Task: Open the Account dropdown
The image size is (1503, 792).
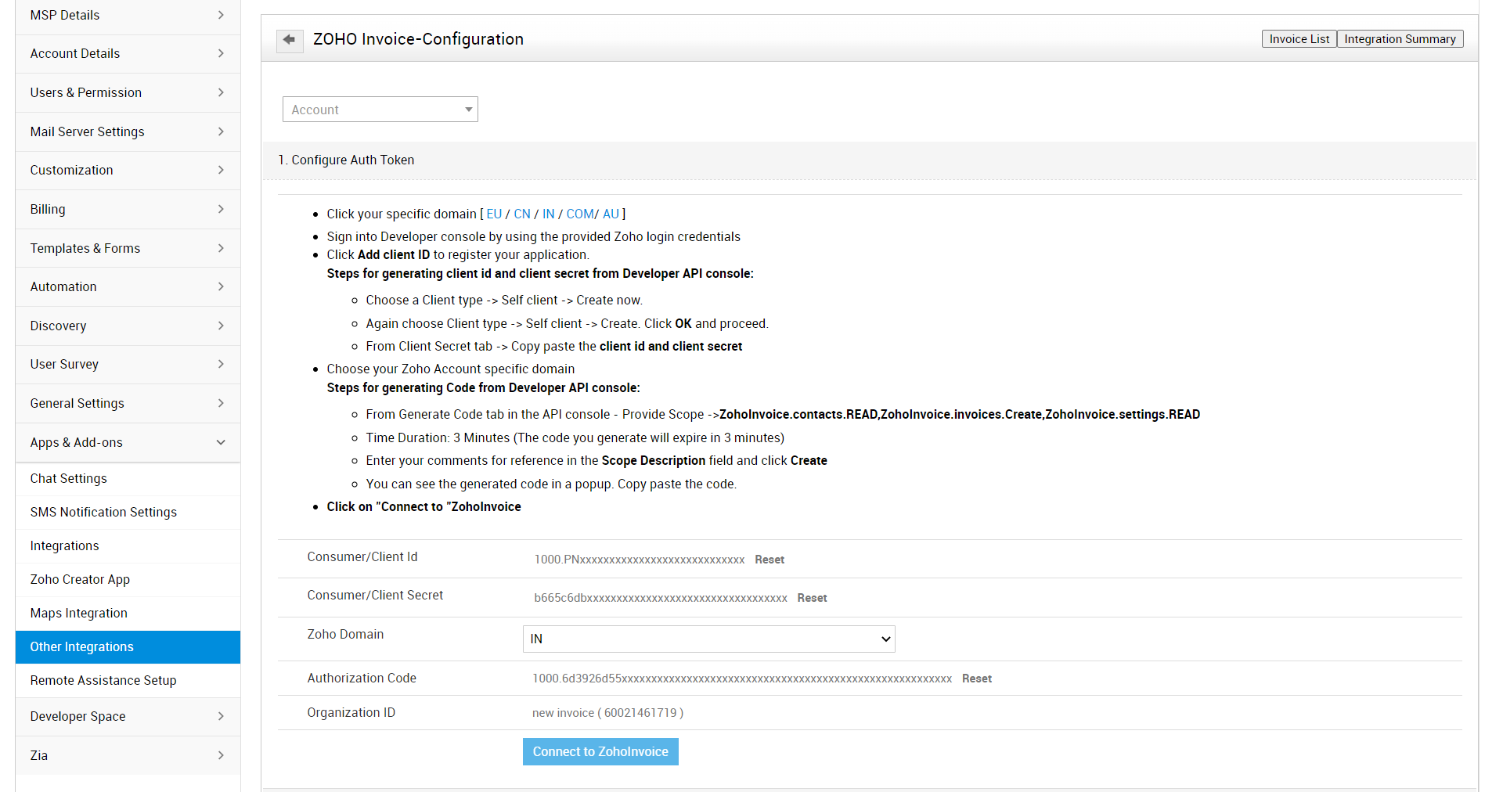Action: pos(380,110)
